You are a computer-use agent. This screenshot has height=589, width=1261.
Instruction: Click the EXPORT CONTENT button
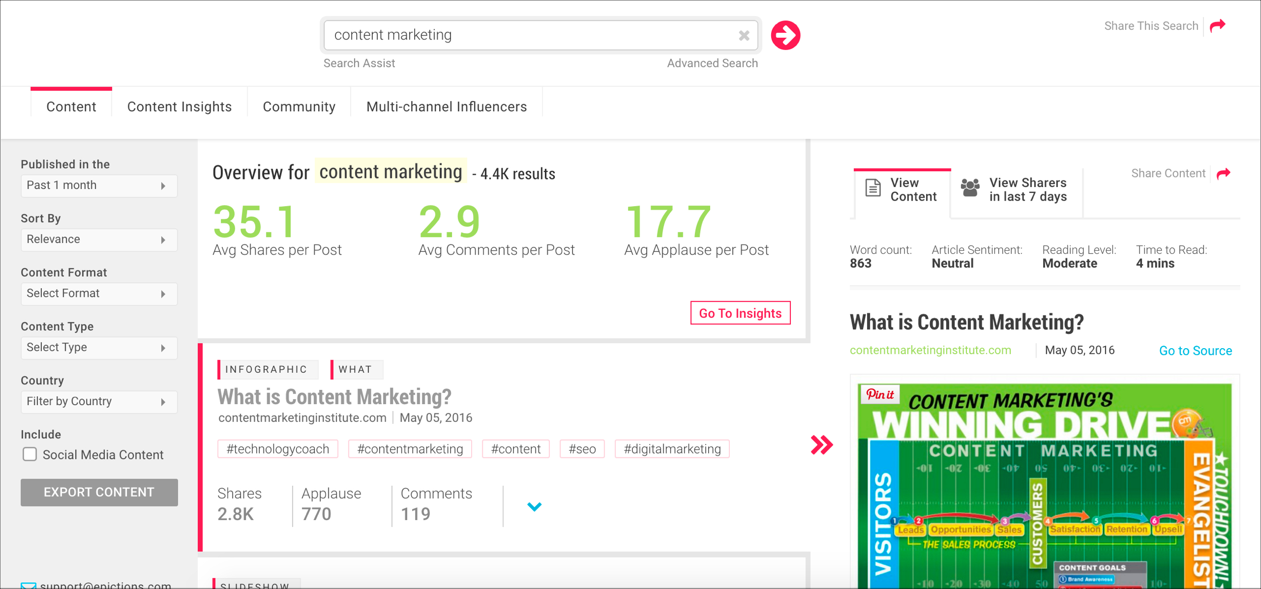point(99,492)
